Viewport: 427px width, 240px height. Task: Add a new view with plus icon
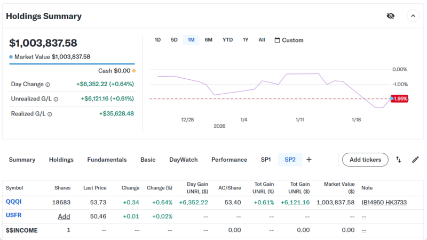tap(309, 160)
